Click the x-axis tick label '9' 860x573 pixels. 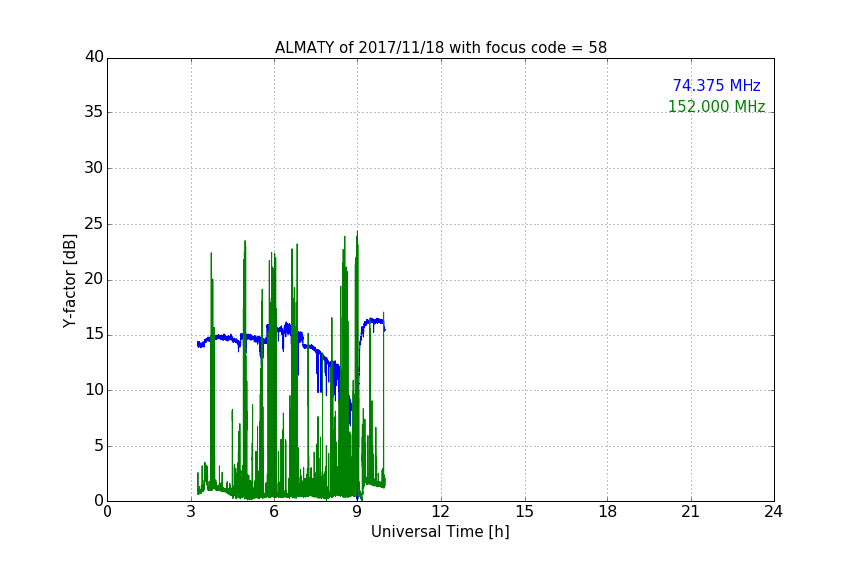357,512
